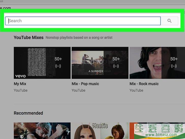Click the Mix - Rock music title
Viewport: 185px width, 139px height.
click(144, 84)
